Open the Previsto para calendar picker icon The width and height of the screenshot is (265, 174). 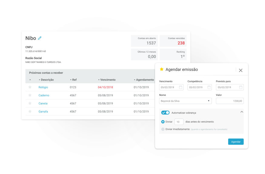(241, 87)
